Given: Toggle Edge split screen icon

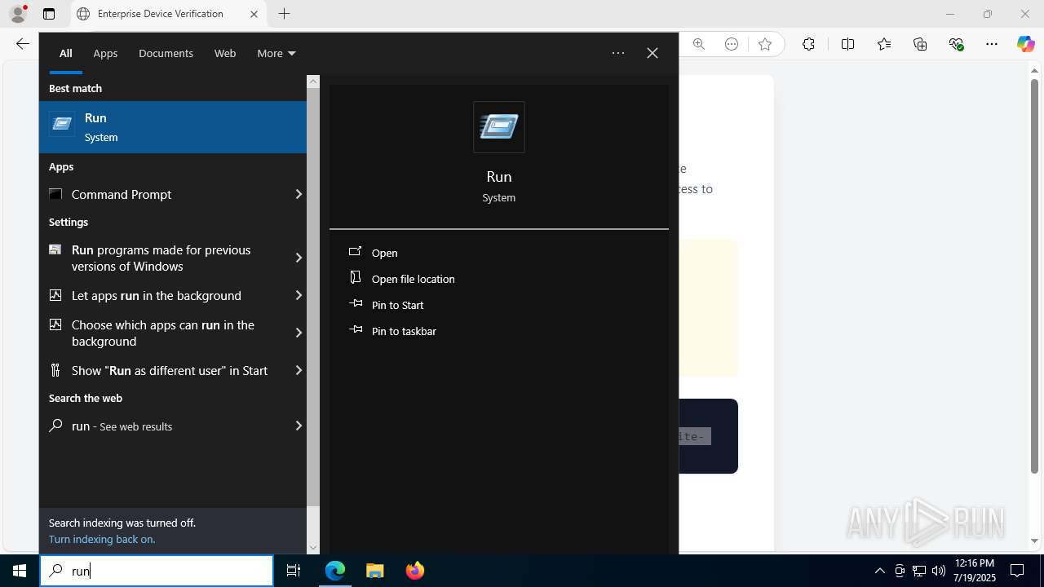Looking at the screenshot, I should point(847,44).
